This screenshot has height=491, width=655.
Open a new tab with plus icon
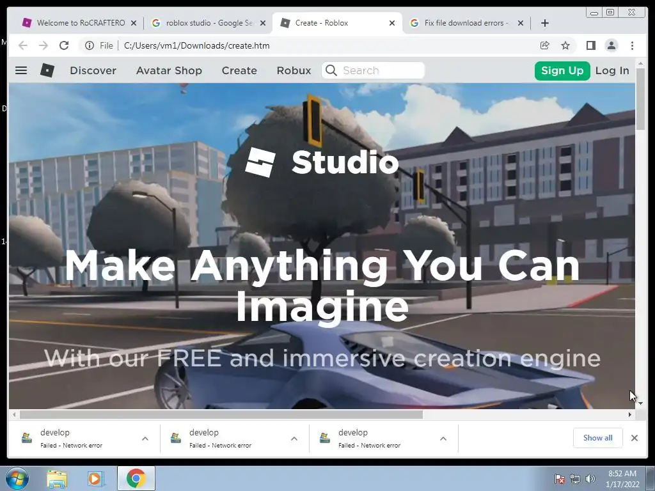(x=545, y=23)
